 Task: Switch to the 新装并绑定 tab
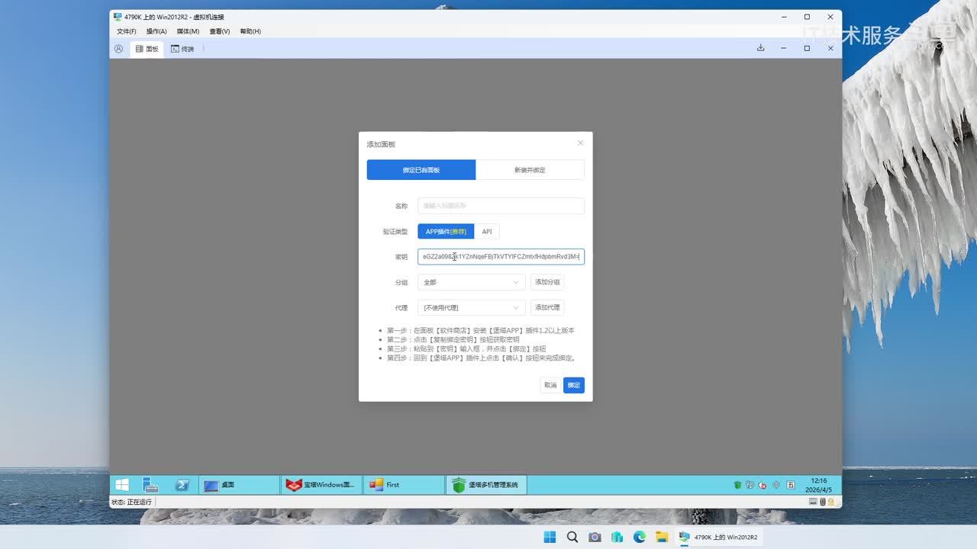tap(530, 170)
